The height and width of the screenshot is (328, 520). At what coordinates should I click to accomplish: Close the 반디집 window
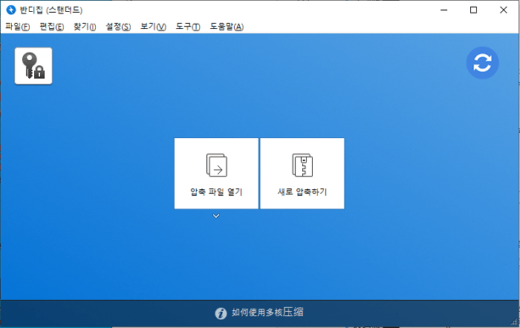(504, 10)
